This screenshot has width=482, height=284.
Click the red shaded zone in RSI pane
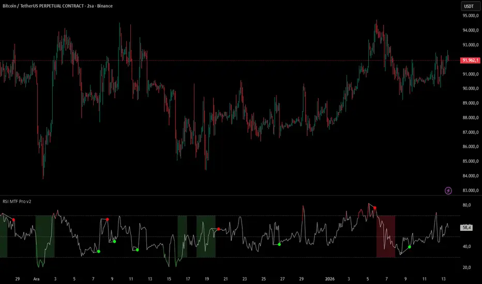(386, 236)
